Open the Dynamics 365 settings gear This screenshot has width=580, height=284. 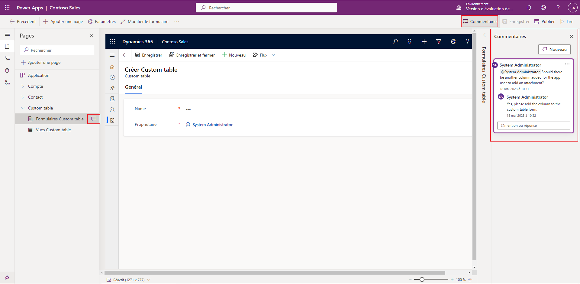point(453,41)
